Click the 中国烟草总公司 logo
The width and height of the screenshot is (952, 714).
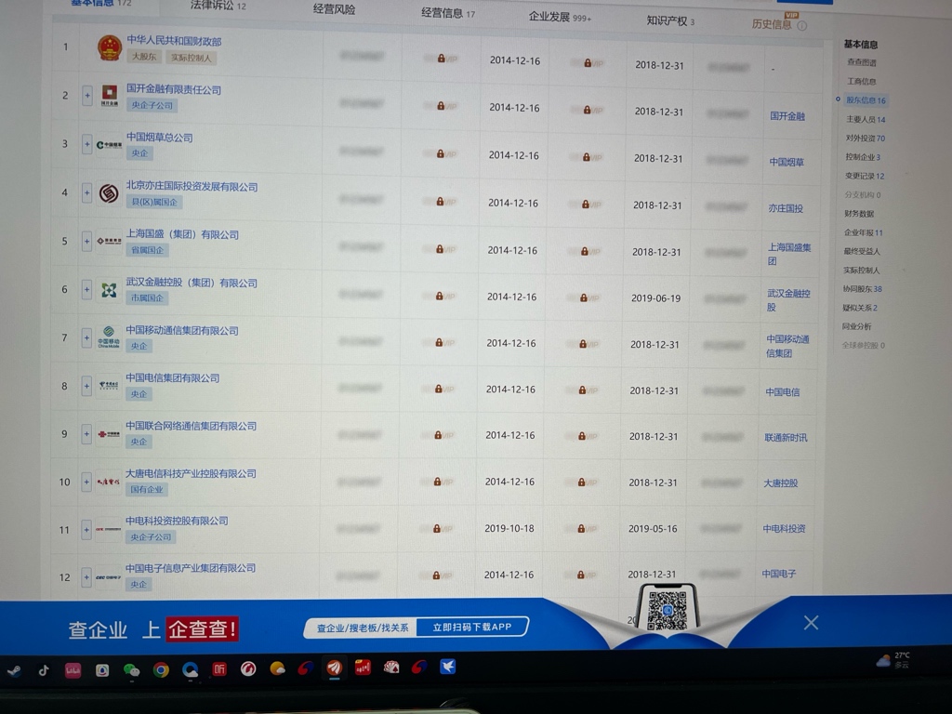coord(110,144)
